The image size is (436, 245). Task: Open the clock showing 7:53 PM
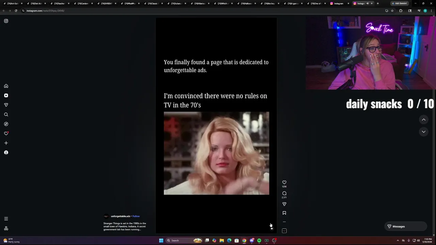[x=427, y=241]
